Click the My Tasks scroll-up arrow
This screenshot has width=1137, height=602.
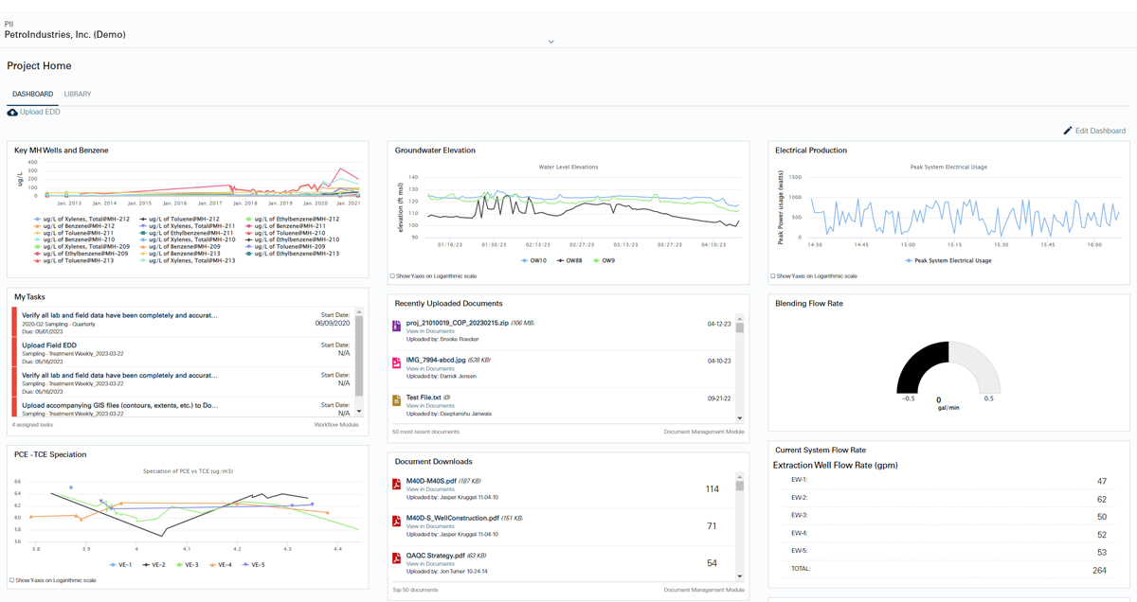click(x=359, y=312)
